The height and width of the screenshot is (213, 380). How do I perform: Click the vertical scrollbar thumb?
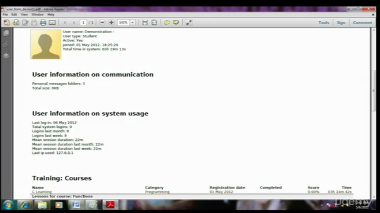[x=373, y=90]
